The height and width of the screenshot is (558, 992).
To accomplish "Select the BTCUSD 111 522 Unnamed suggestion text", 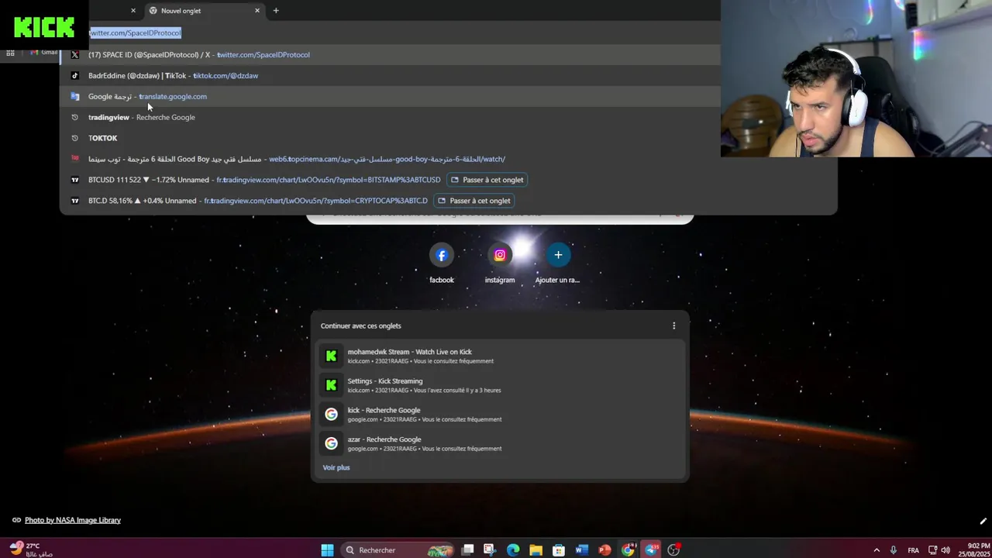I will coord(149,180).
